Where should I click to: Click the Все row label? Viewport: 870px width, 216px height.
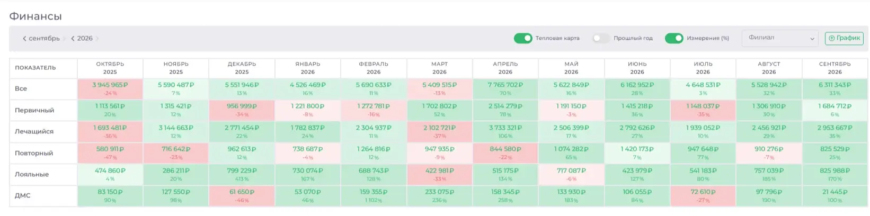21,89
